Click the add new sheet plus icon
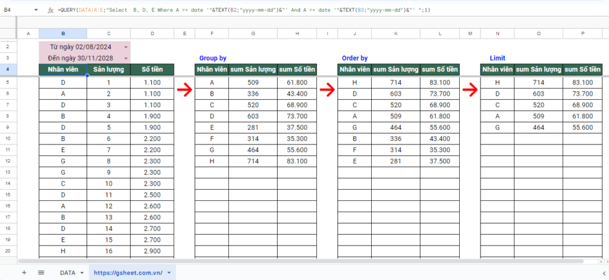Image resolution: width=609 pixels, height=280 pixels. 24,273
